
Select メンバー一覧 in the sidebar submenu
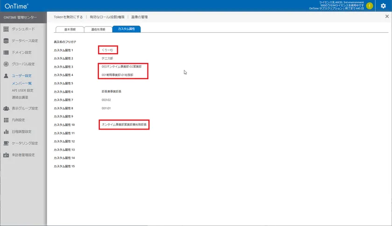point(21,83)
